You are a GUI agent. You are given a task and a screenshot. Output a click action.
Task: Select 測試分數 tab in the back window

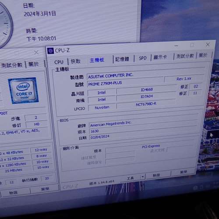12,65
